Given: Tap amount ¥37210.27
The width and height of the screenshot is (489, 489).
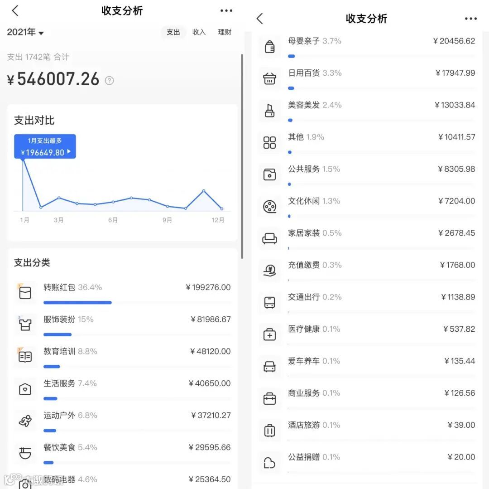Looking at the screenshot, I should (211, 415).
